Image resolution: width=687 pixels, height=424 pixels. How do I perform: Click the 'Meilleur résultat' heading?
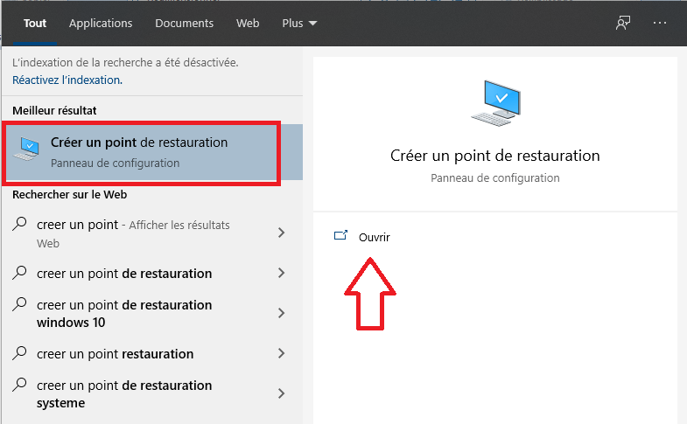54,111
